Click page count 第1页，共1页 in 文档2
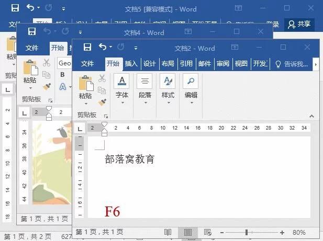This screenshot has height=241, width=323. click(99, 232)
